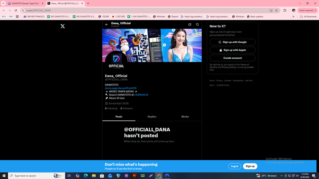Select the Posts tab

click(x=119, y=117)
